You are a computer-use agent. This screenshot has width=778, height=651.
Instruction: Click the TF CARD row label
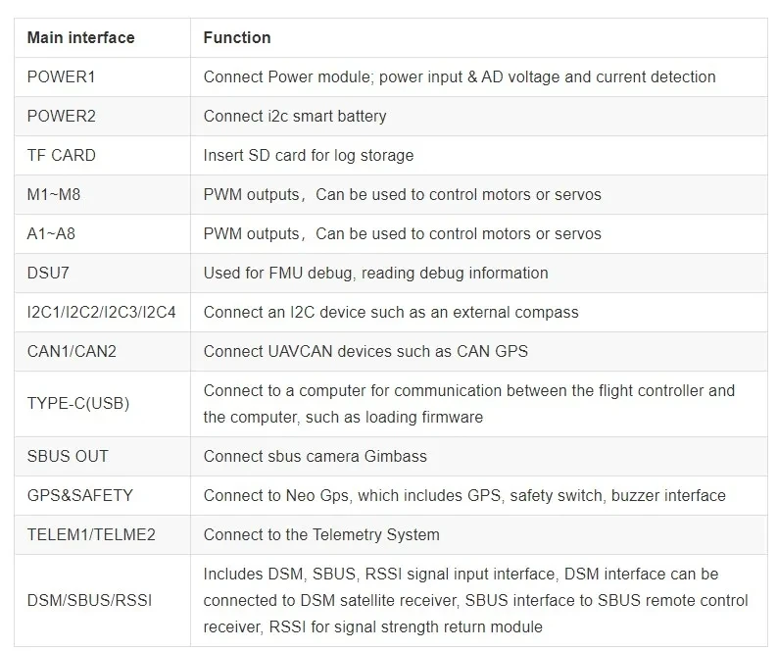tap(62, 155)
